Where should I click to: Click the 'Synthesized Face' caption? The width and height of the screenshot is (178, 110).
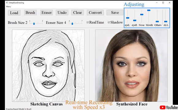click(132, 104)
